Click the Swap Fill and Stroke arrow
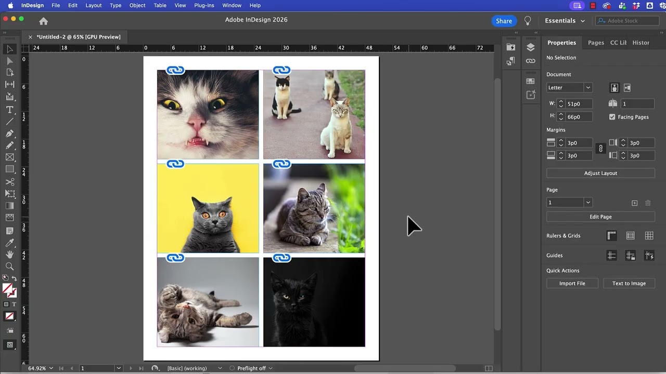The height and width of the screenshot is (374, 666). (x=15, y=279)
